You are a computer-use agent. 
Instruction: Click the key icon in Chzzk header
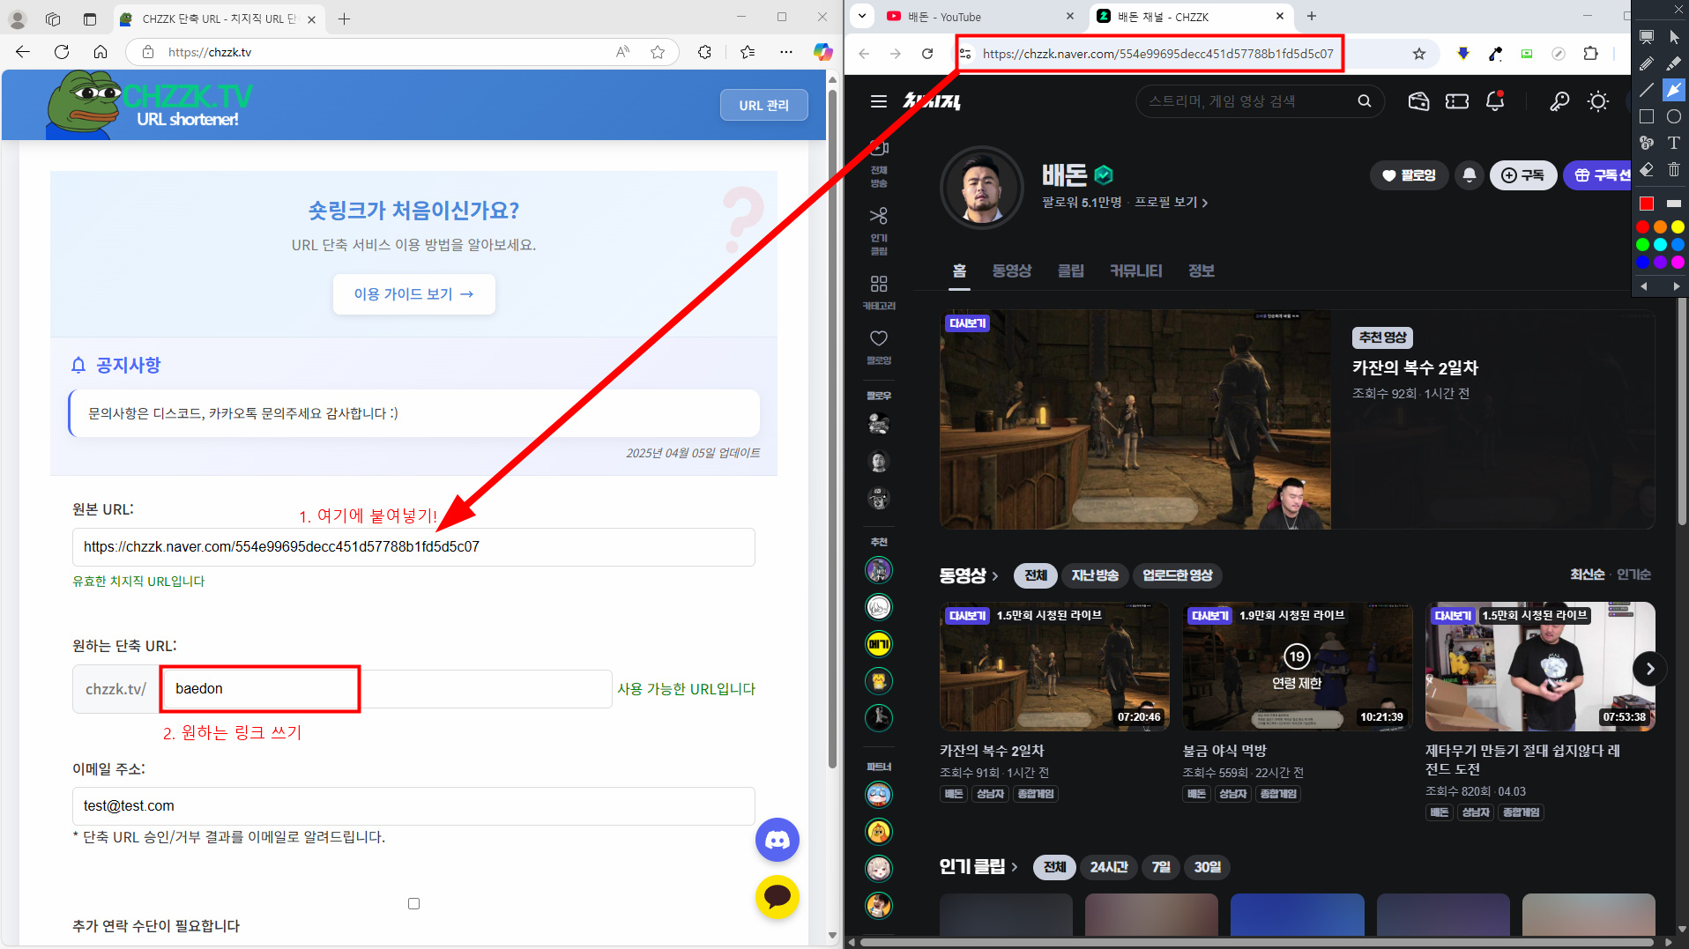(x=1559, y=101)
